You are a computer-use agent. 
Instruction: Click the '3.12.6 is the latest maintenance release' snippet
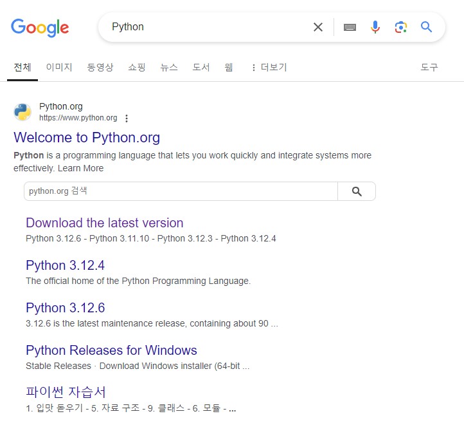(x=152, y=323)
